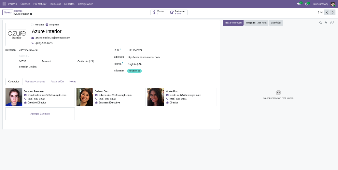Click the Facturado edit icon
338x170 pixels.
172,12
